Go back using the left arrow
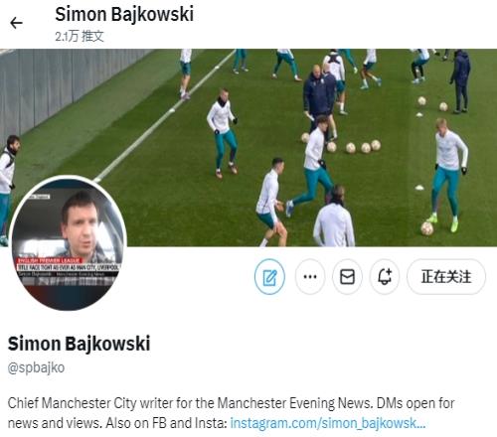Viewport: 497px width, 437px height. pyautogui.click(x=16, y=23)
